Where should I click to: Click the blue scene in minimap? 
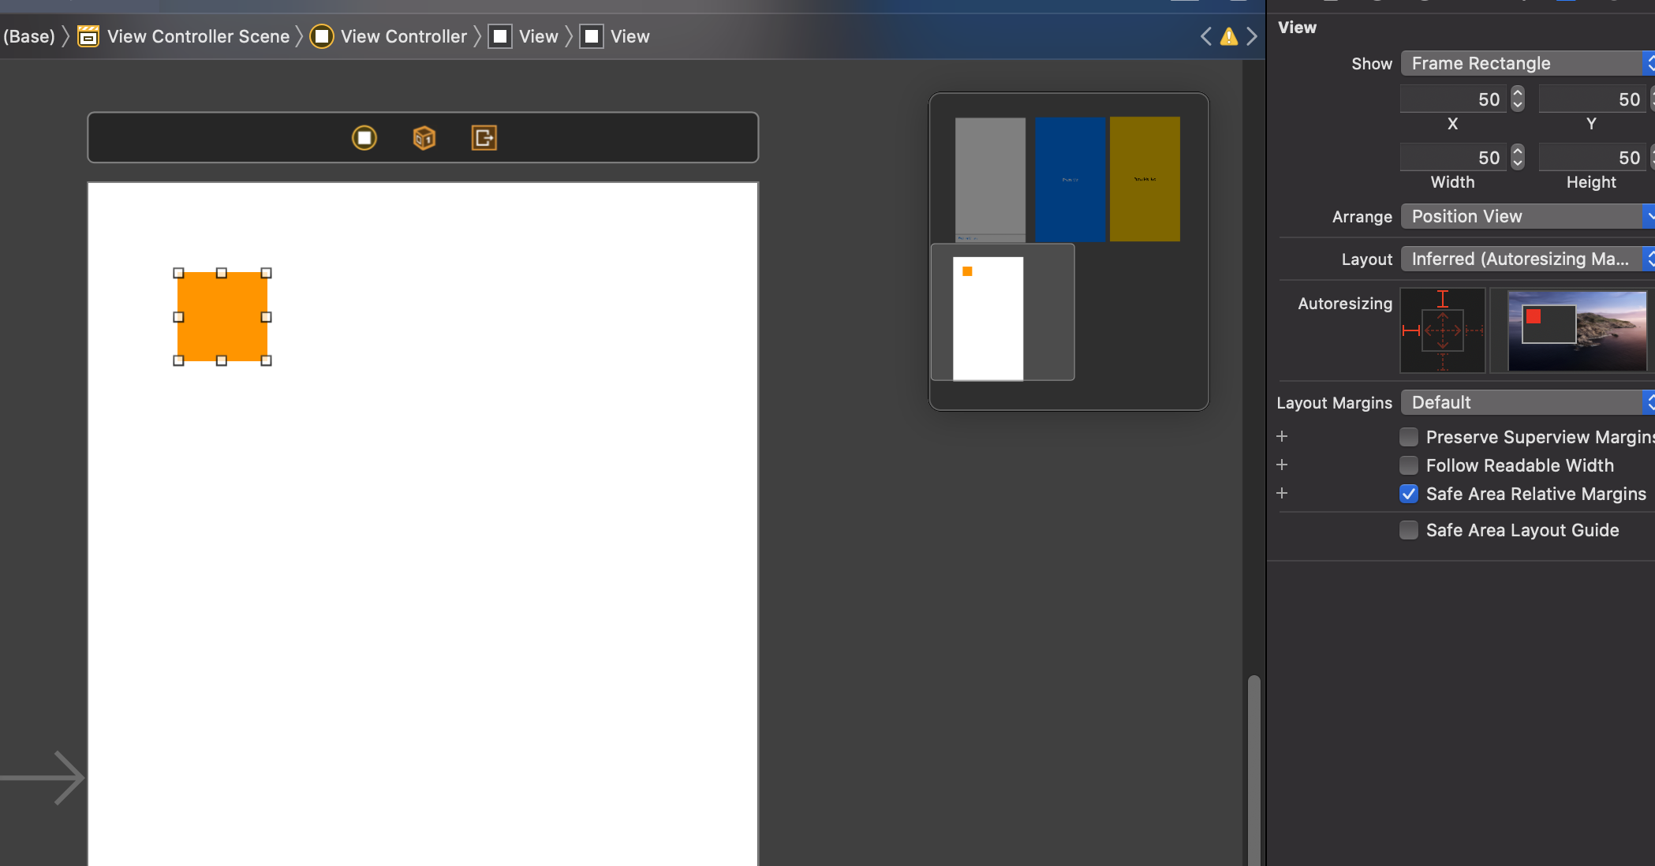click(1070, 179)
